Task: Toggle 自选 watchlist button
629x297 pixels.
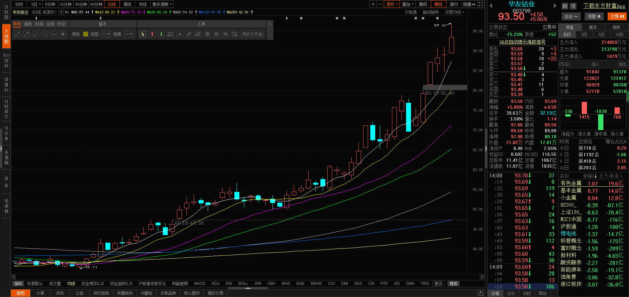Action: click(571, 16)
